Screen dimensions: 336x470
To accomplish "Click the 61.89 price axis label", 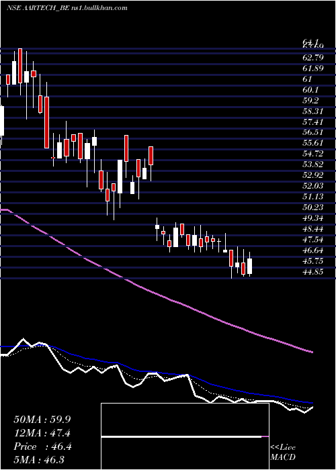I will [x=313, y=68].
